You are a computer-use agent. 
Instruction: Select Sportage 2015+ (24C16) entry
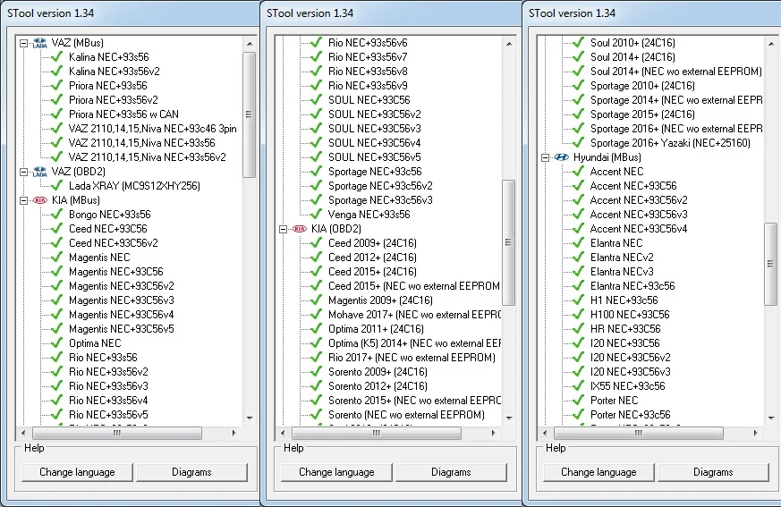pyautogui.click(x=642, y=114)
